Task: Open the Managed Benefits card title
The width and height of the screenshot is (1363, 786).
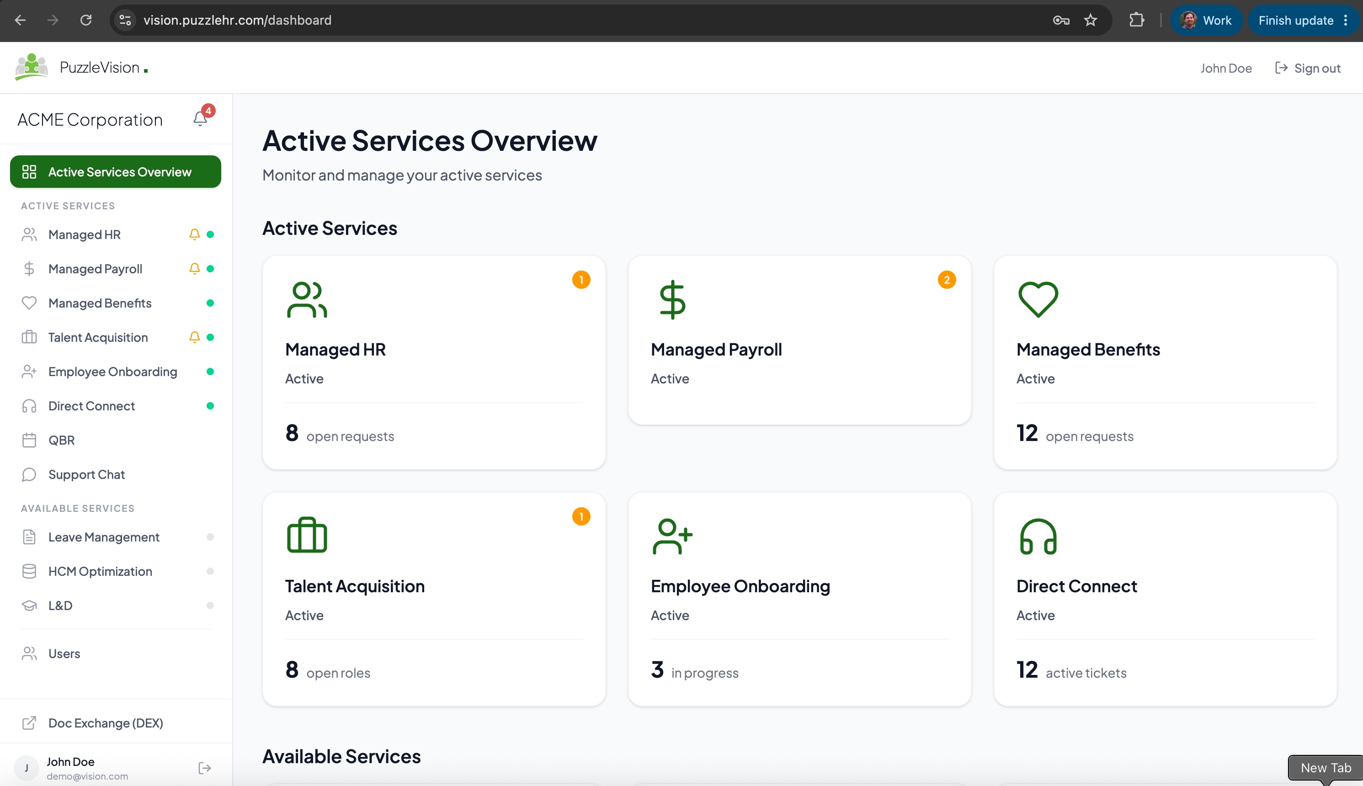Action: [1088, 349]
